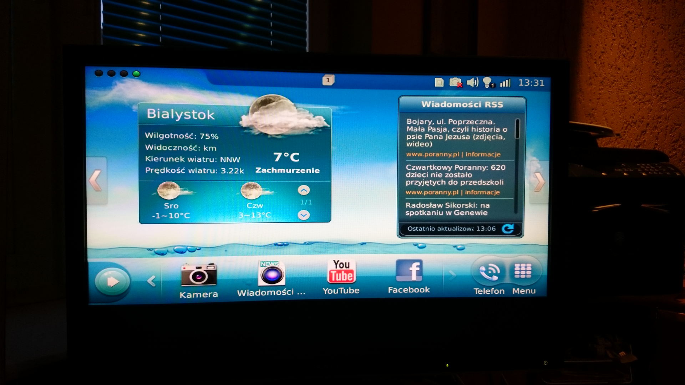Viewport: 685px width, 385px height.
Task: Click the speaker volume icon
Action: coord(472,82)
